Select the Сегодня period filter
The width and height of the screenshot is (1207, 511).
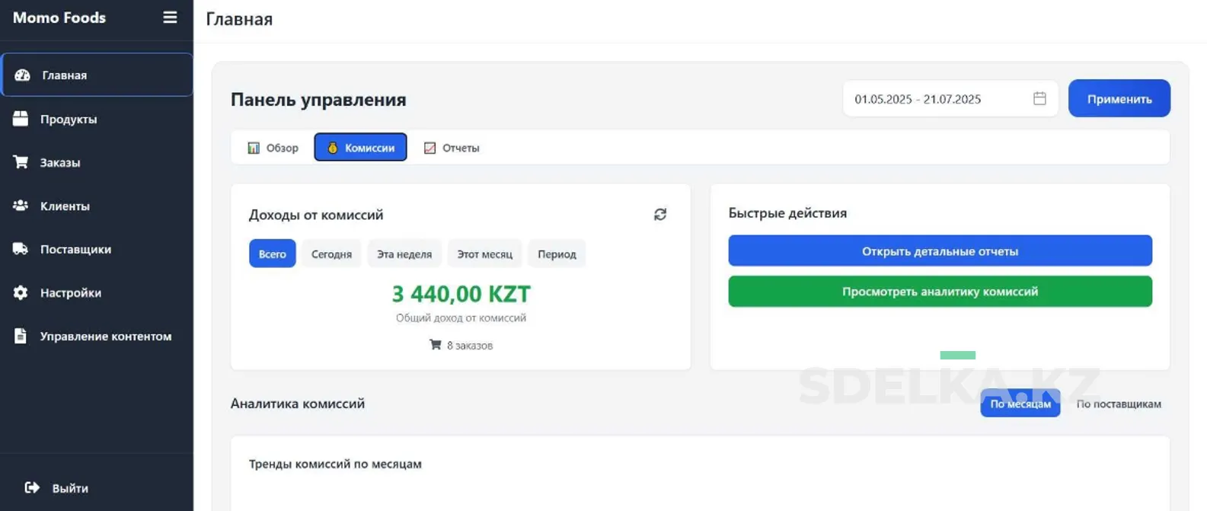[331, 254]
